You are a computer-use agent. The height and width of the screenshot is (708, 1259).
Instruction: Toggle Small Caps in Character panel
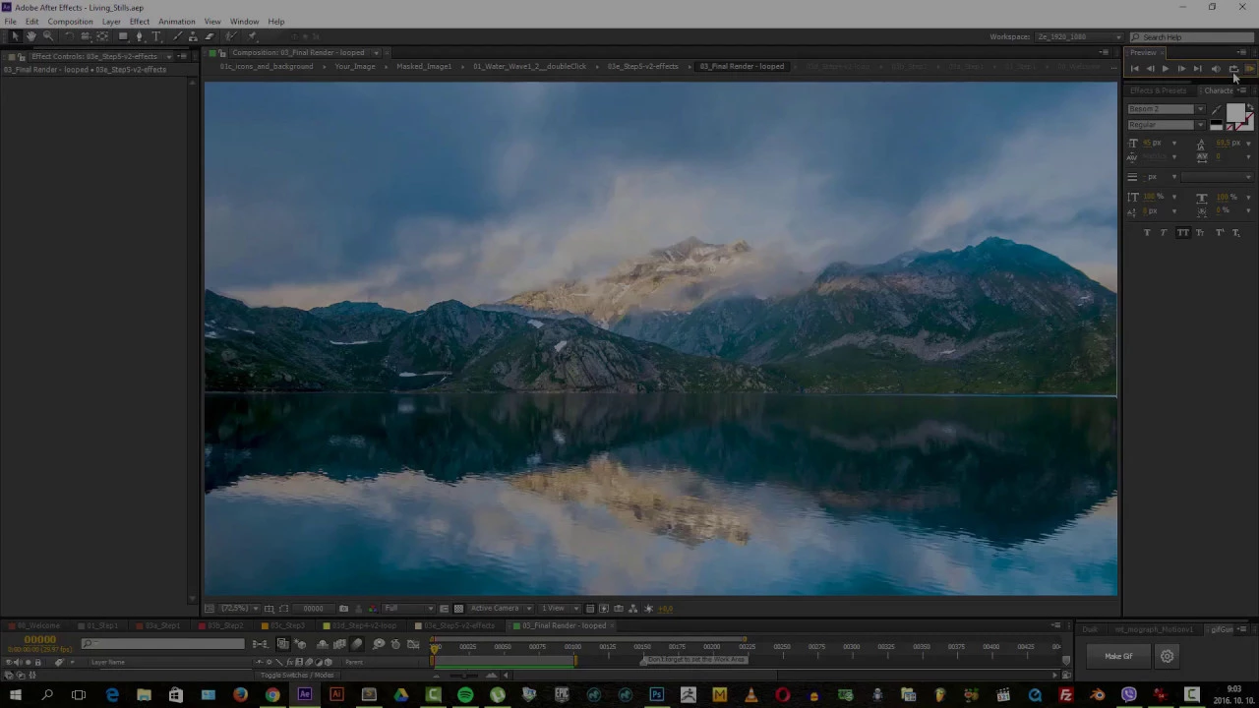pyautogui.click(x=1200, y=232)
